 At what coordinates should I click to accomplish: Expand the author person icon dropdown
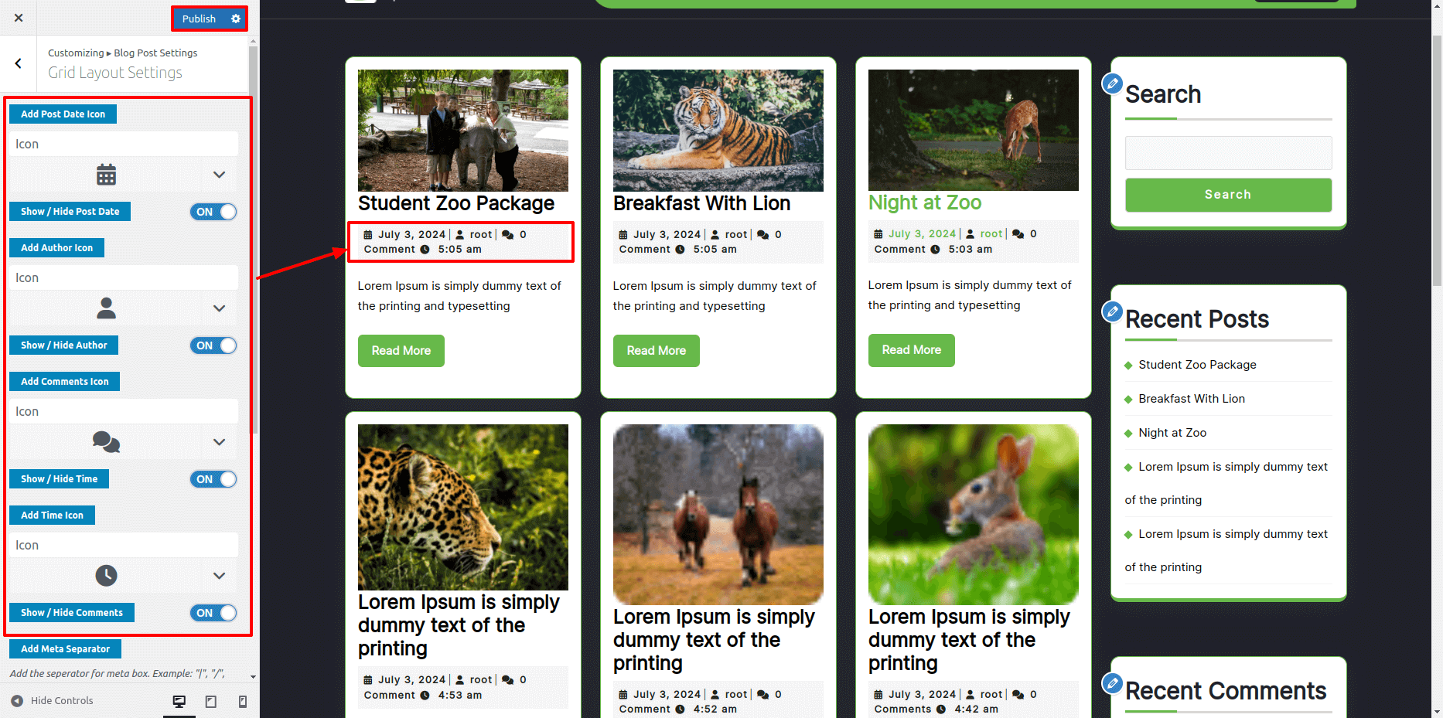tap(219, 309)
